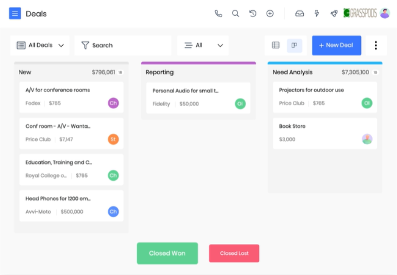Click the lightning bolt icon
Screen dimensions: 397x275
tap(317, 13)
